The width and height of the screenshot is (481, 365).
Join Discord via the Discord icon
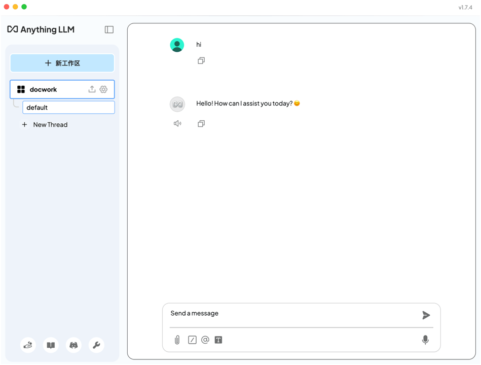click(x=73, y=345)
